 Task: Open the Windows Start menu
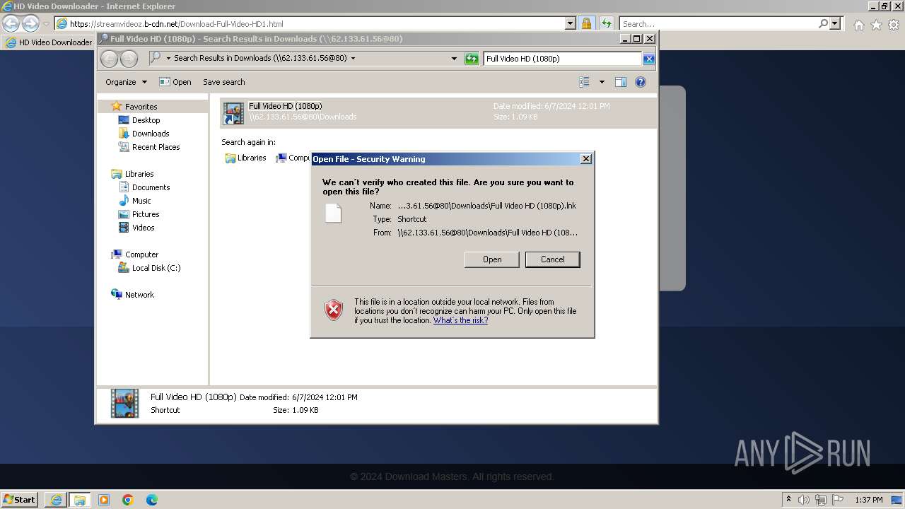(20, 499)
